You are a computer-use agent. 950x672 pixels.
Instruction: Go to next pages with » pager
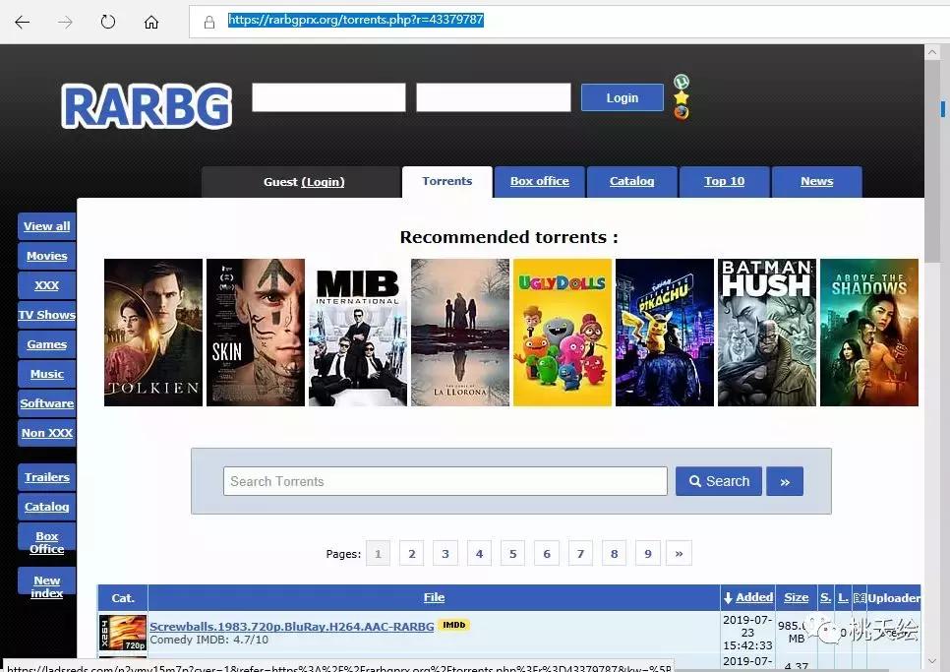(x=679, y=554)
